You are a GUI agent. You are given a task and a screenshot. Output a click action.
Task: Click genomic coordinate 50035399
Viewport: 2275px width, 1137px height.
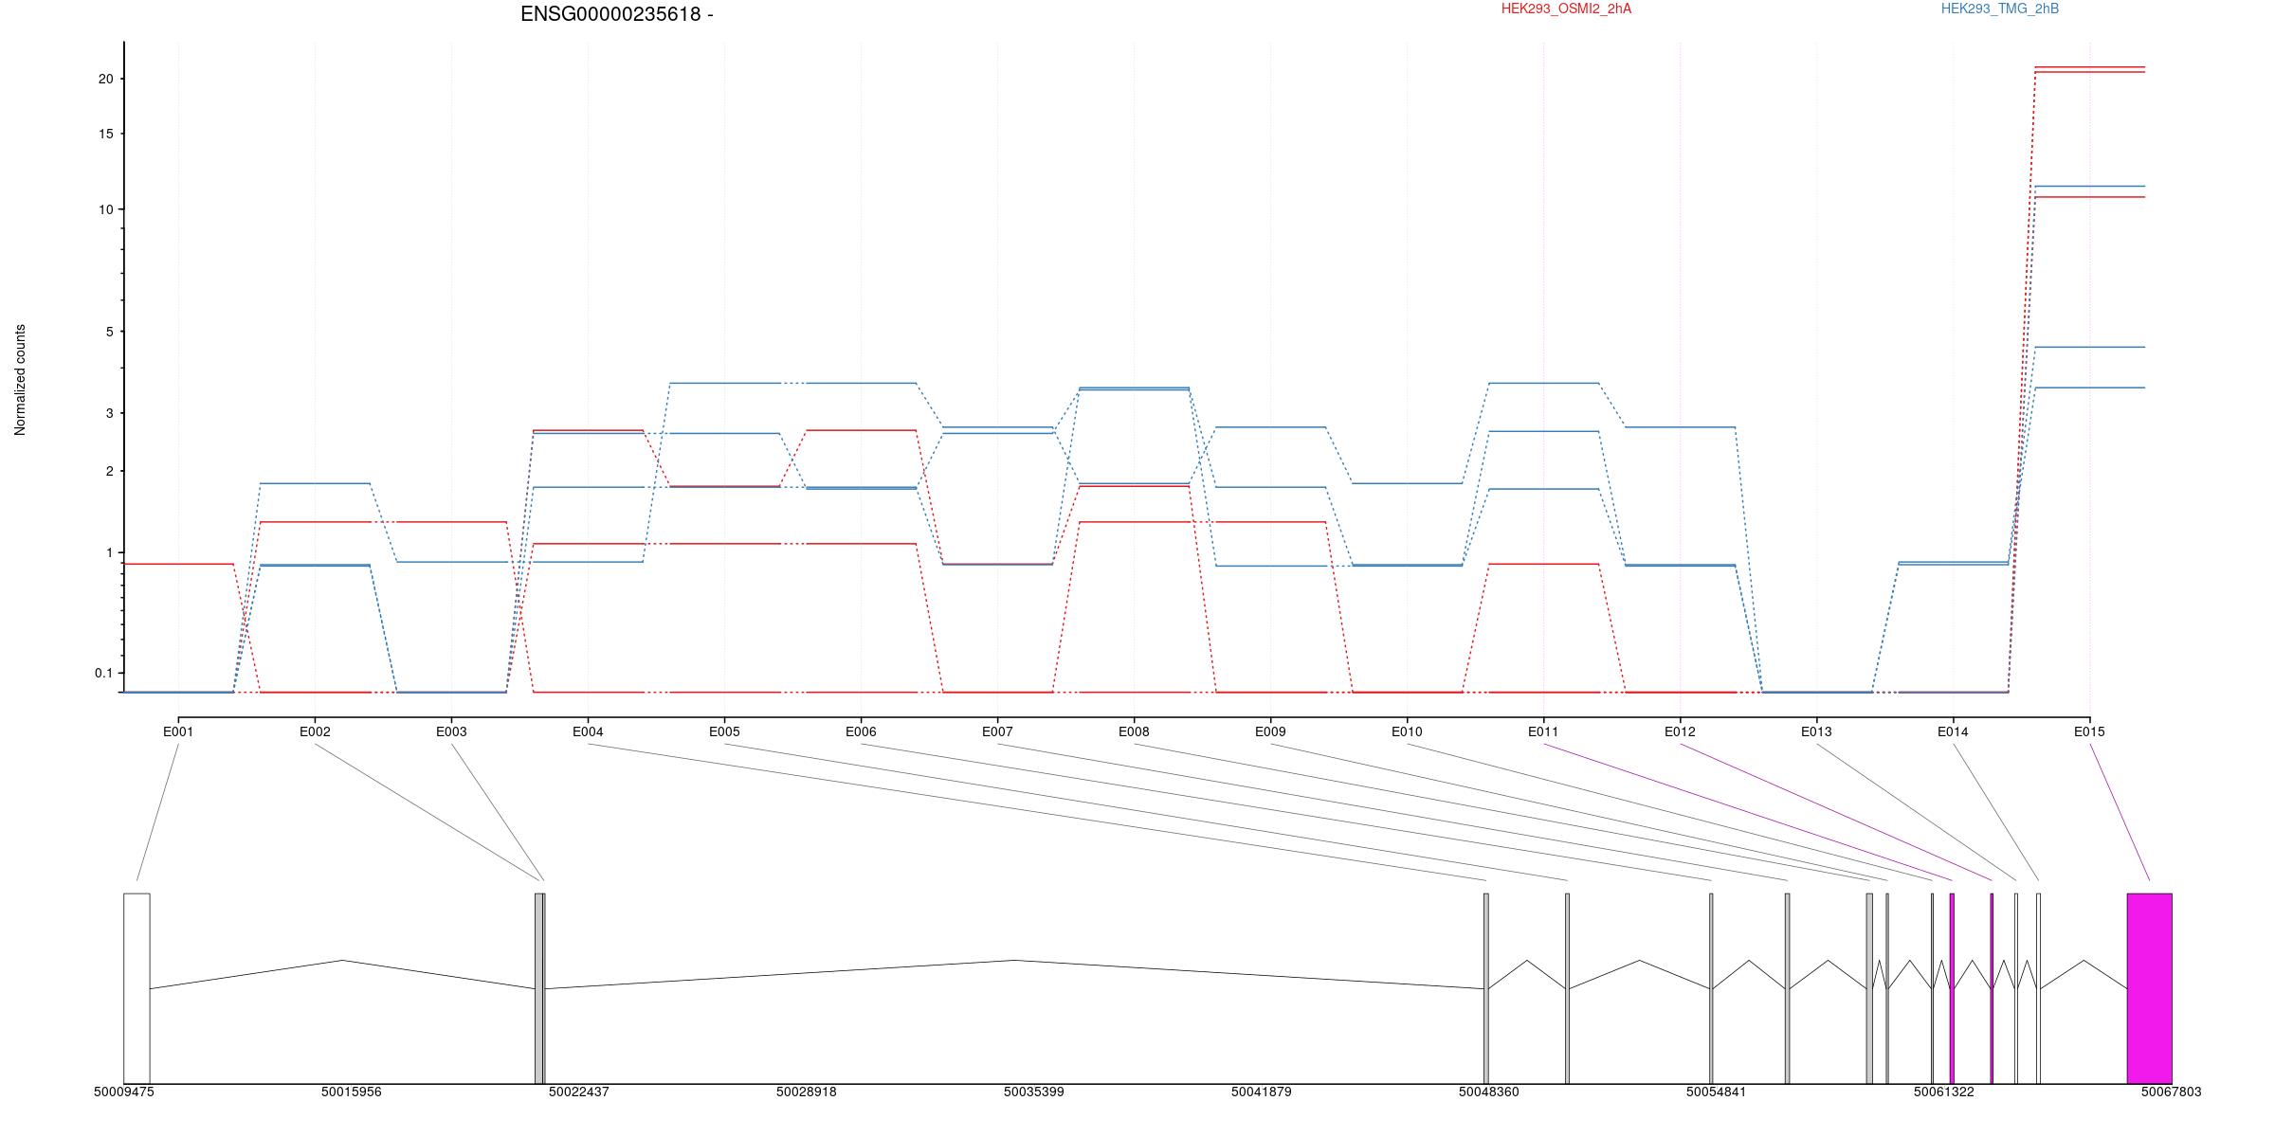click(1033, 1092)
